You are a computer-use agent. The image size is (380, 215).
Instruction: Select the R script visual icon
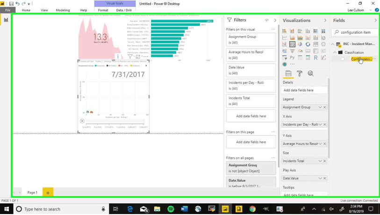point(315,58)
